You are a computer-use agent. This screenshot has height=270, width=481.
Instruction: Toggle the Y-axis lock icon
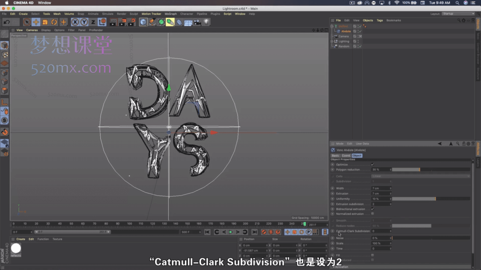point(84,21)
